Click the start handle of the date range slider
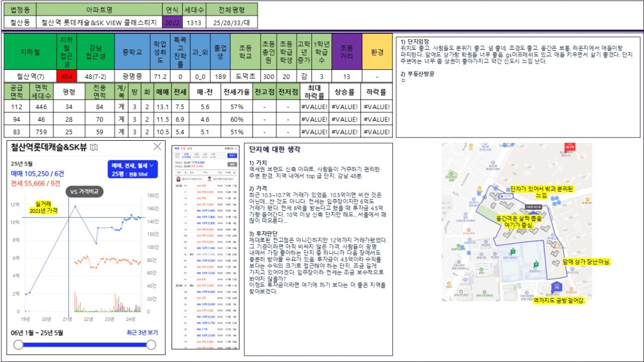This screenshot has width=644, height=362. [19, 345]
